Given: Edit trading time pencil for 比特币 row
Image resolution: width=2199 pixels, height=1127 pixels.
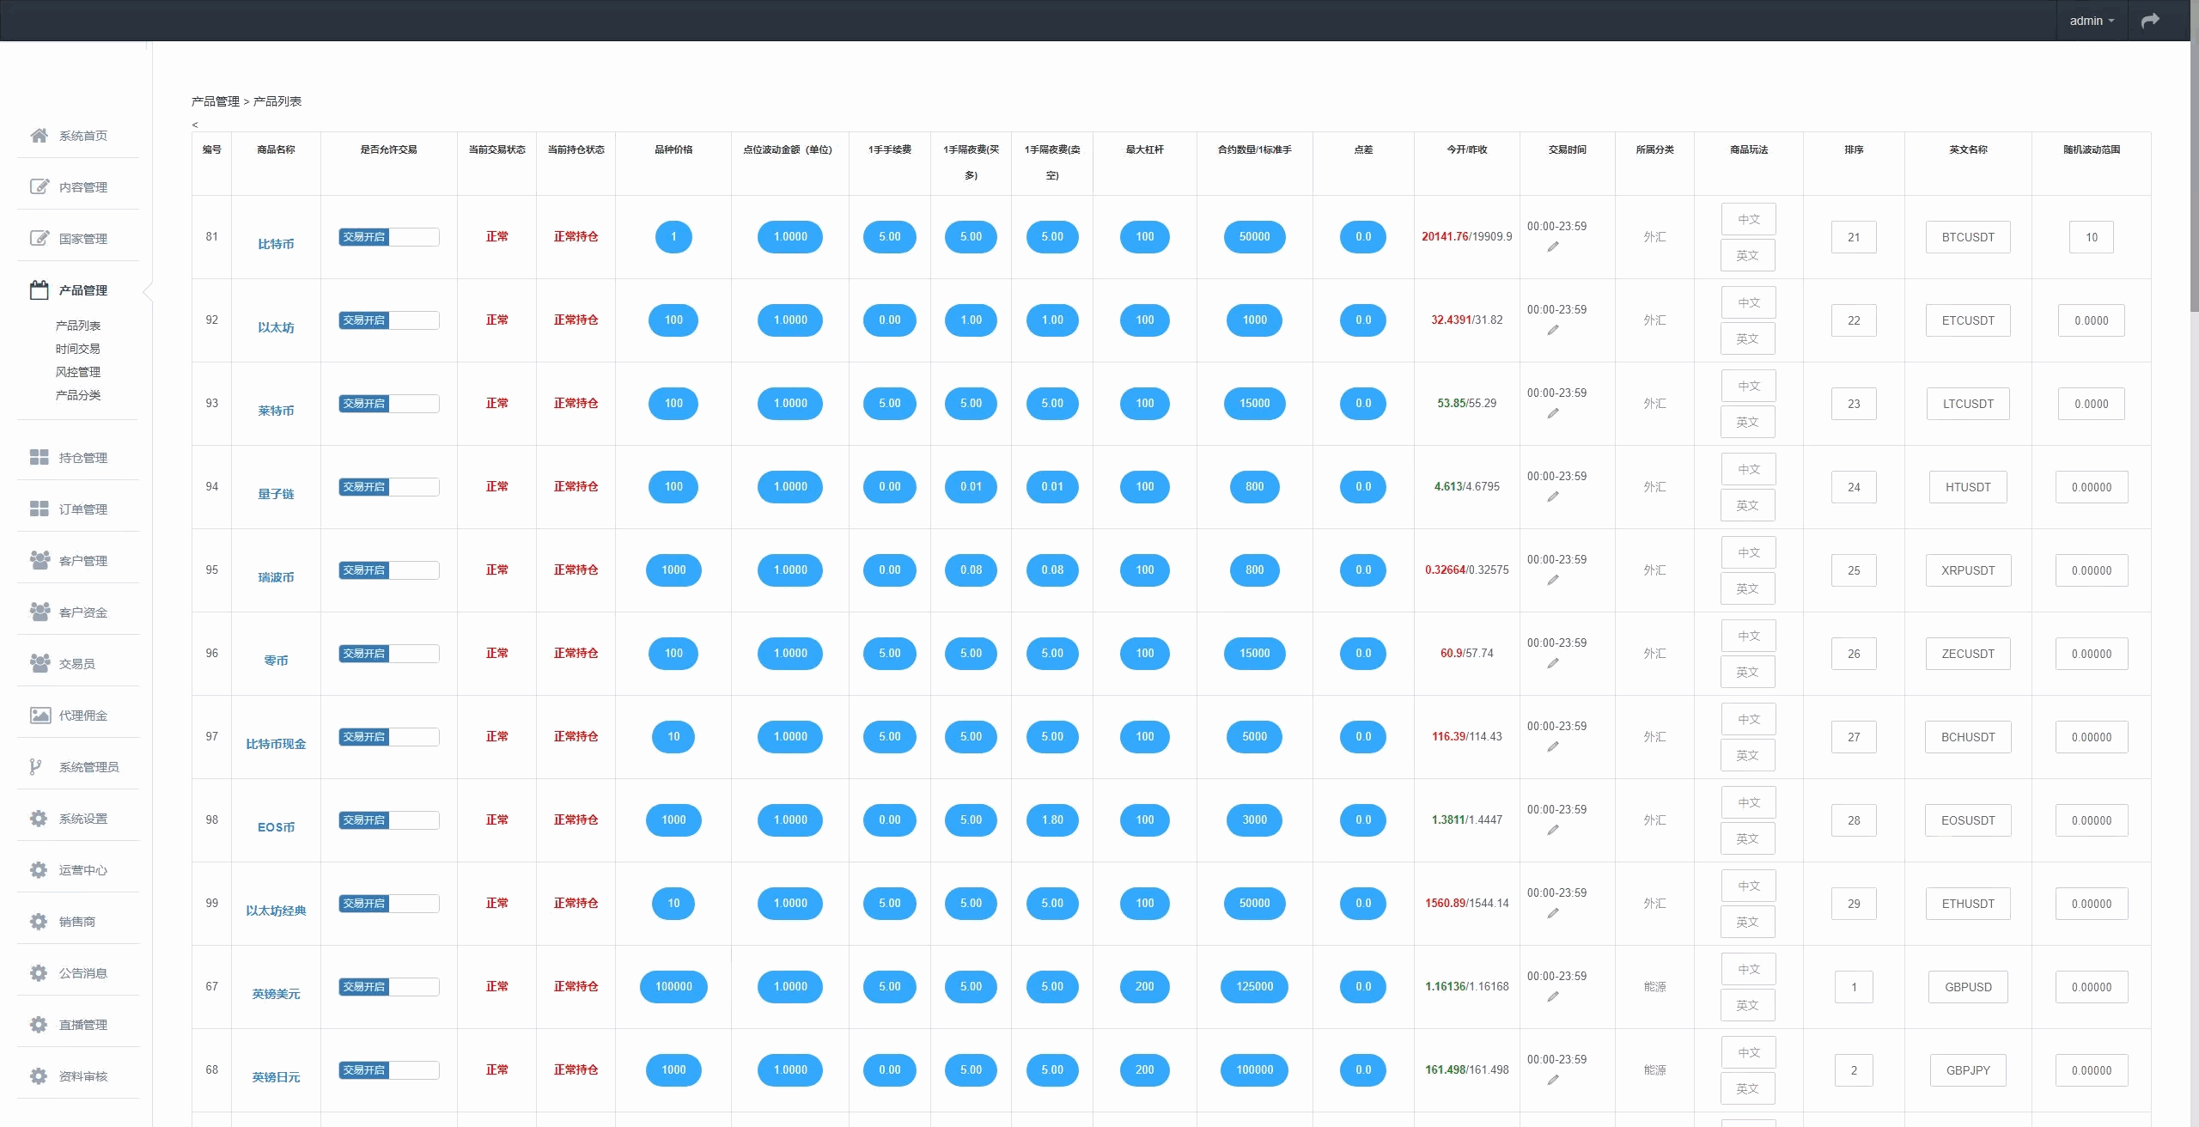Looking at the screenshot, I should 1553,247.
